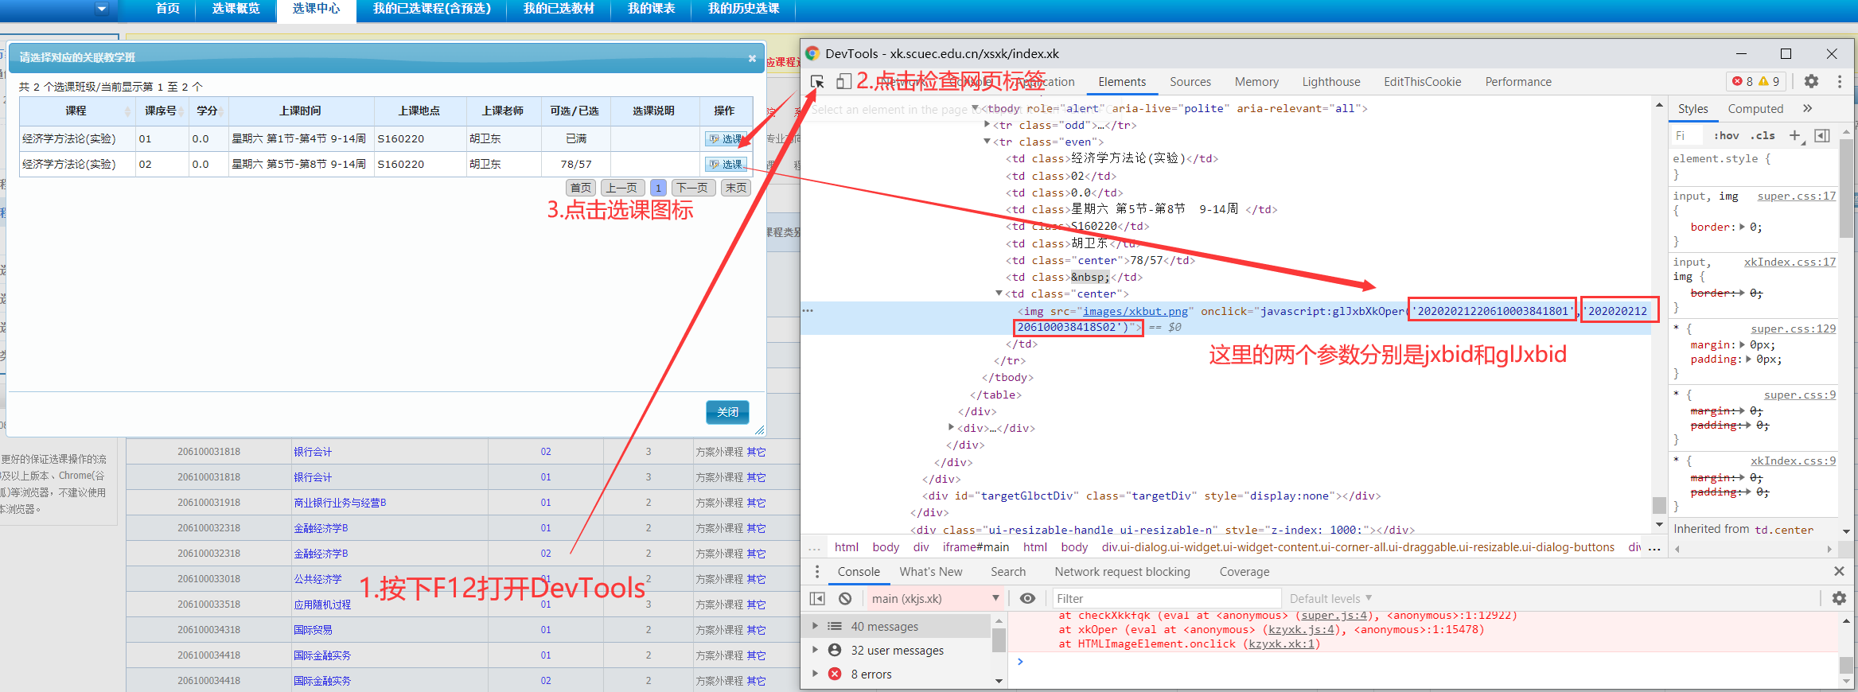Image resolution: width=1858 pixels, height=692 pixels.
Task: Click the Elements panel vertical scrollbar thumb
Action: (1659, 505)
